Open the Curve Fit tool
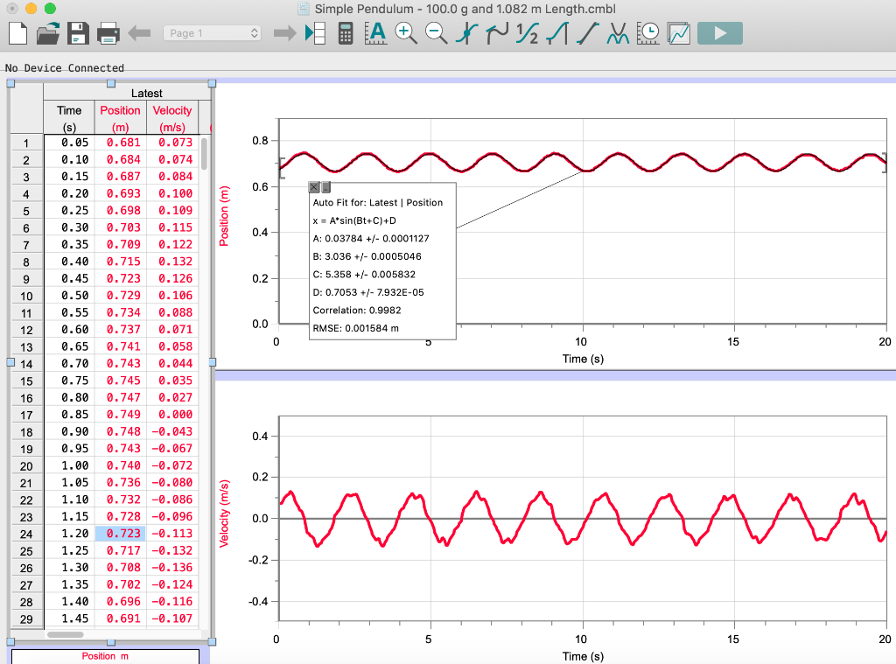 click(619, 33)
